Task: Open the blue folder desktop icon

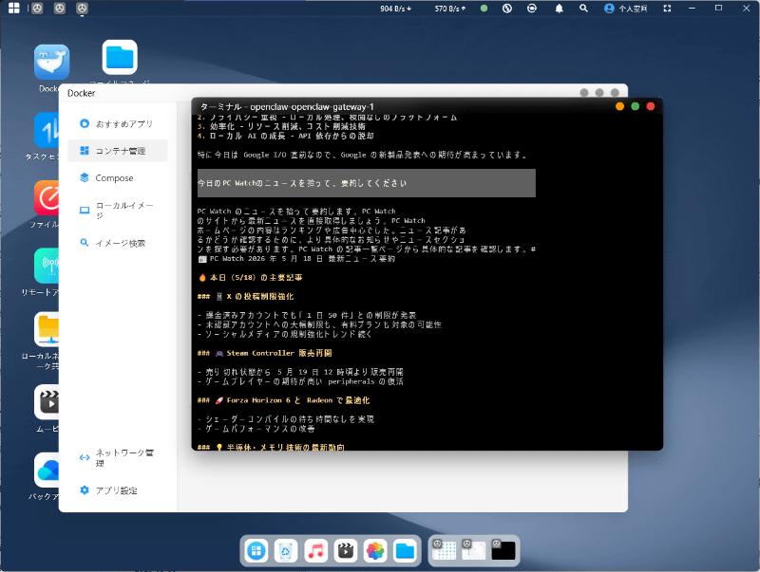Action: tap(120, 57)
